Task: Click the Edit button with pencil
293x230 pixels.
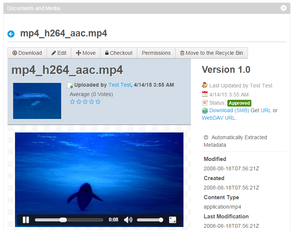Action: [x=59, y=53]
